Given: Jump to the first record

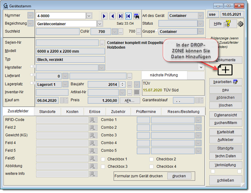Looking at the screenshot, I should point(128,16).
